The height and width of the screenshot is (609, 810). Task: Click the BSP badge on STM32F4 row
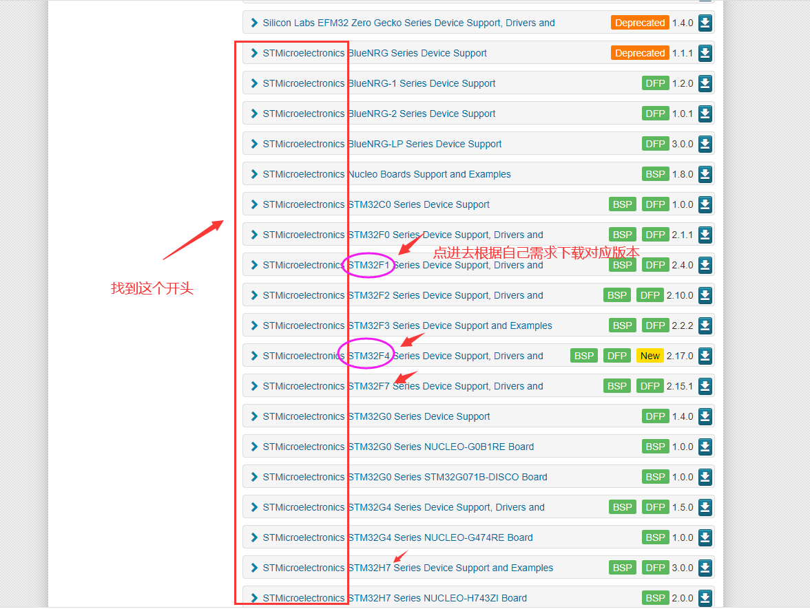coord(584,356)
